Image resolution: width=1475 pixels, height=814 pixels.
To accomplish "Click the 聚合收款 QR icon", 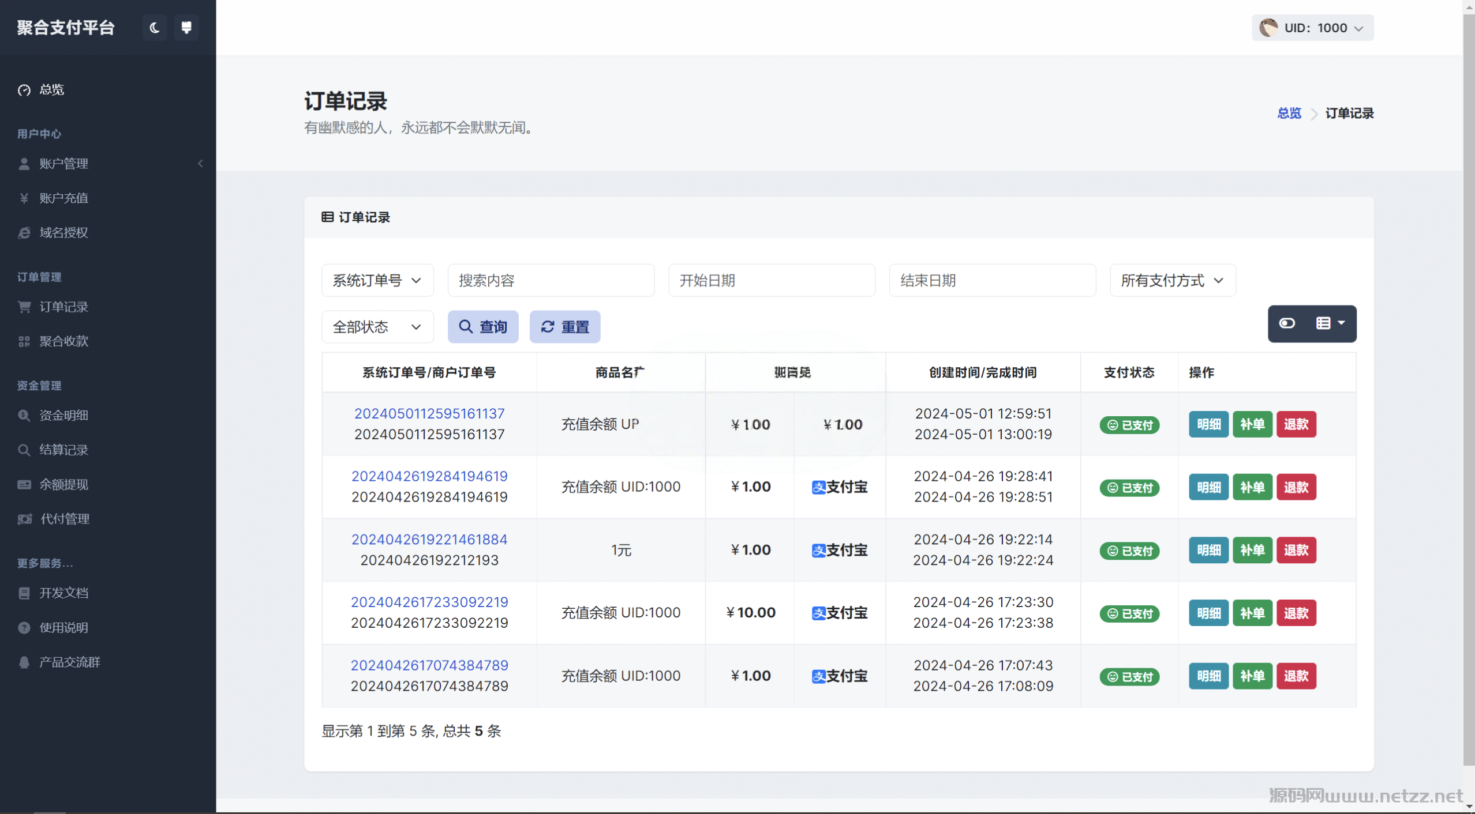I will pos(24,341).
